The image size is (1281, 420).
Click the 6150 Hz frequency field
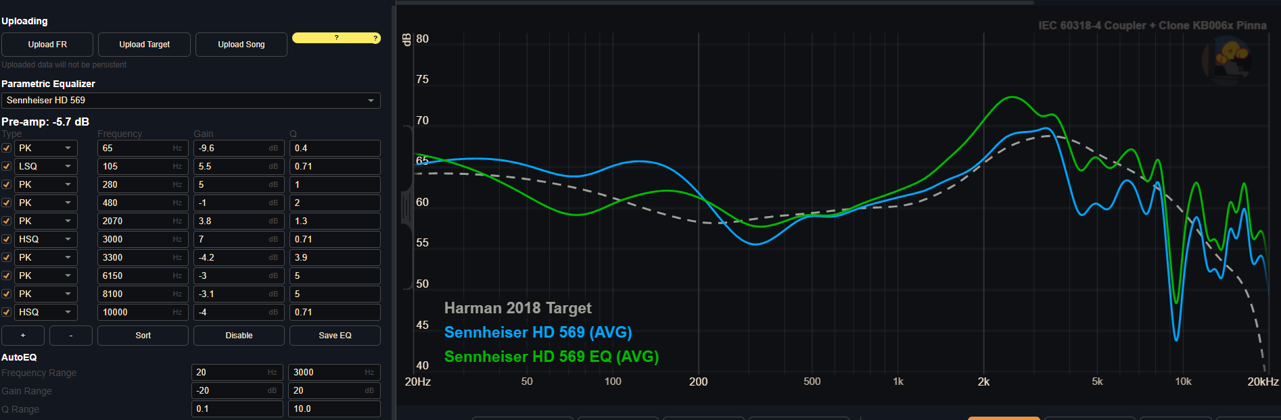(x=143, y=275)
